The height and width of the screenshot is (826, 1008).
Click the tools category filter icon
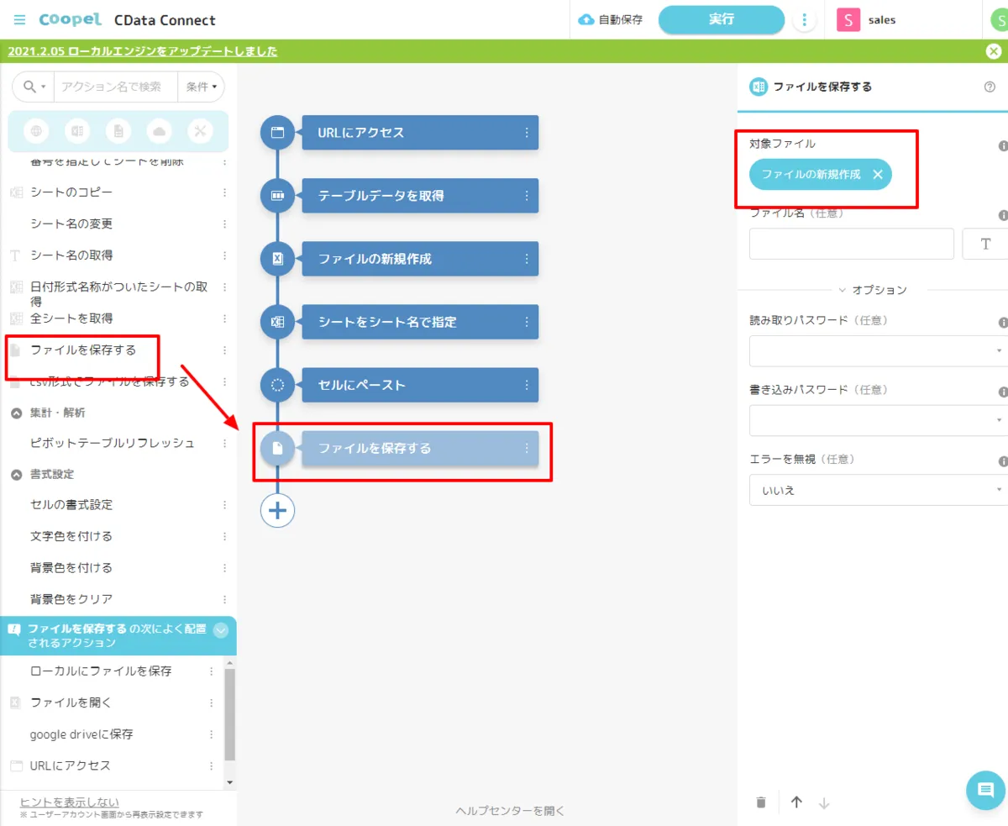(x=200, y=131)
